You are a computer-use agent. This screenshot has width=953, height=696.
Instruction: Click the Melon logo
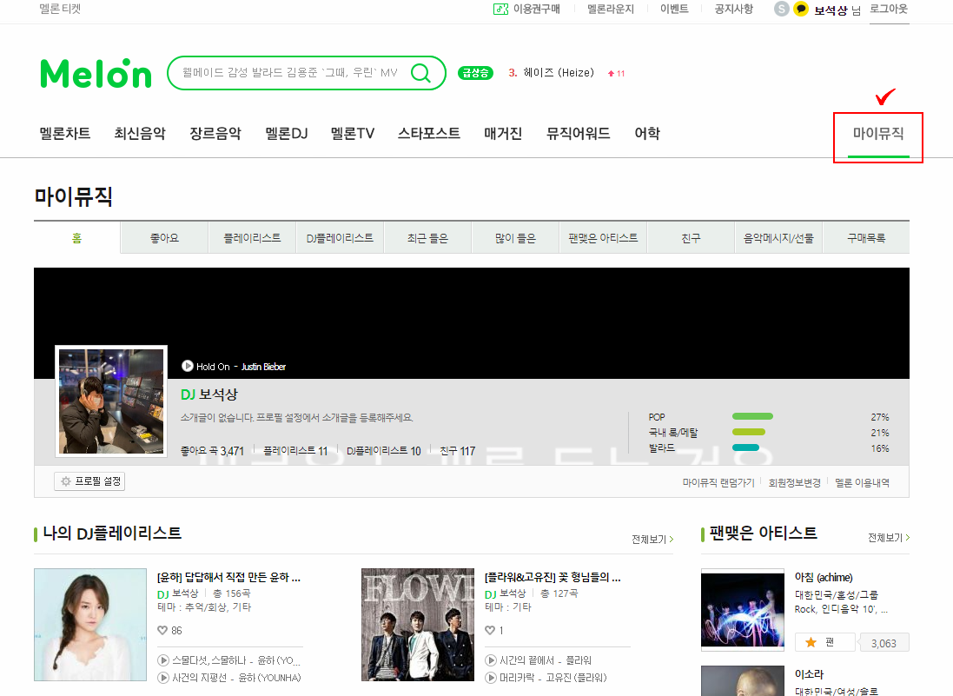96,74
